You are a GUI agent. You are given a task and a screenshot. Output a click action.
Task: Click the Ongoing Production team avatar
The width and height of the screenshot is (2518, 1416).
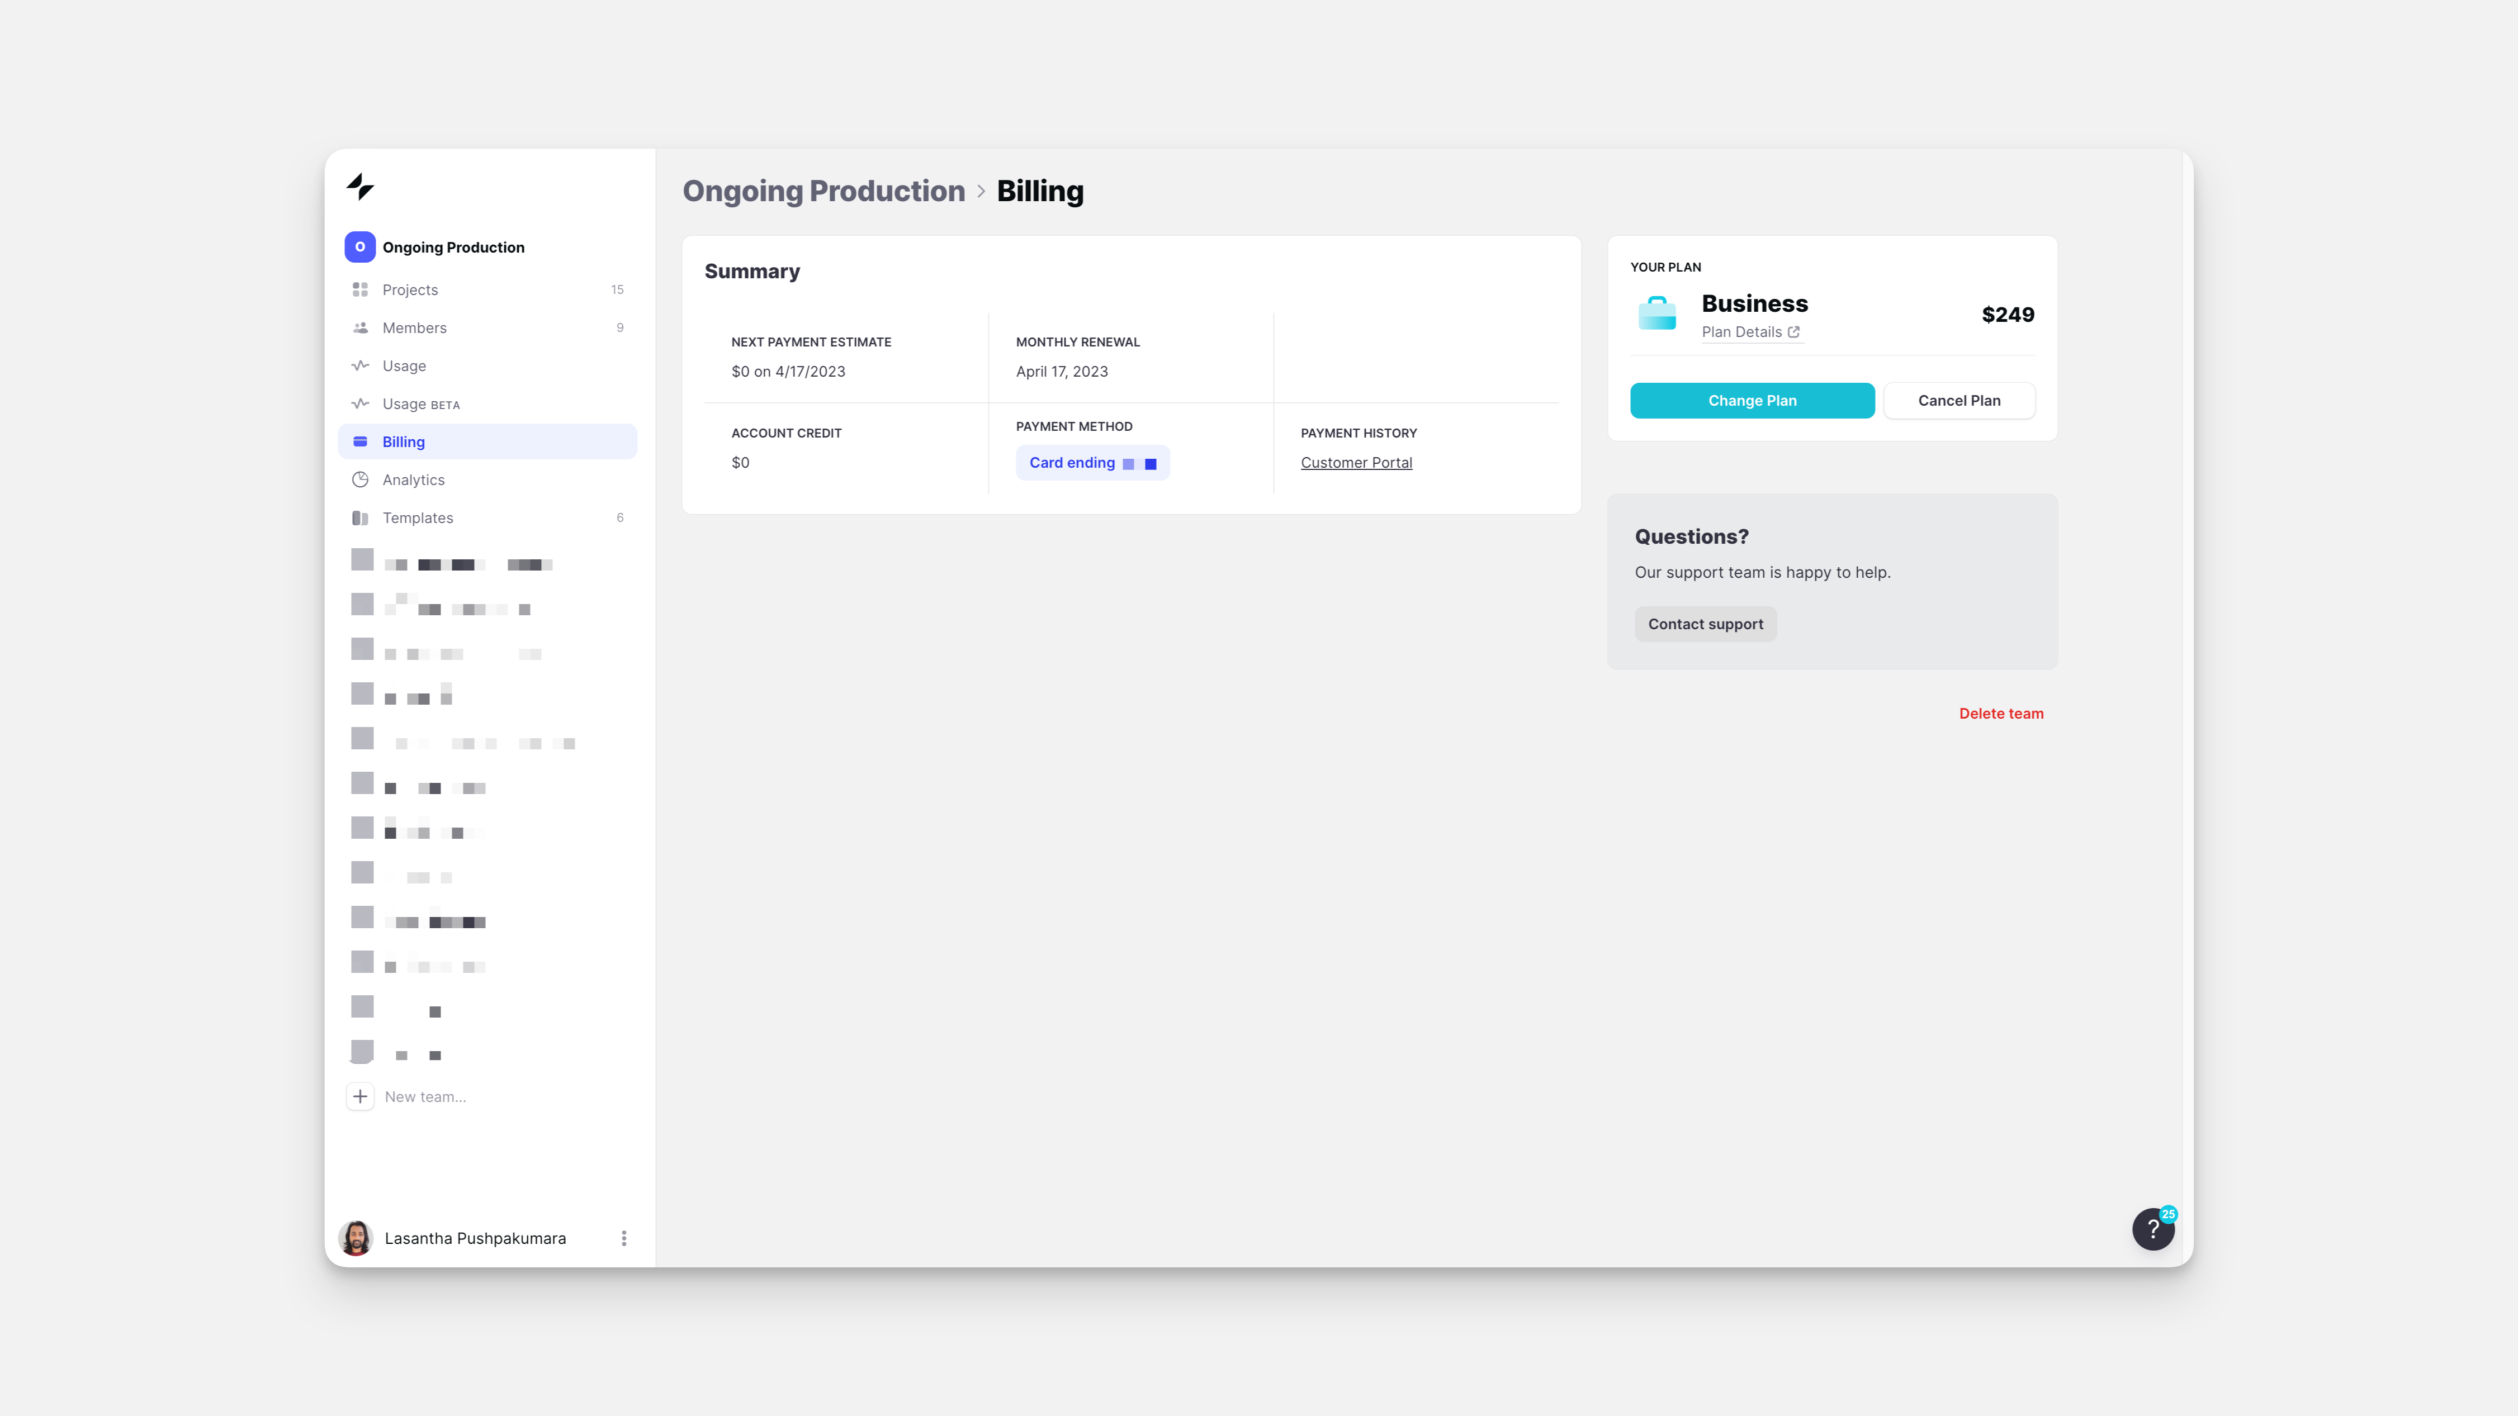point(359,247)
